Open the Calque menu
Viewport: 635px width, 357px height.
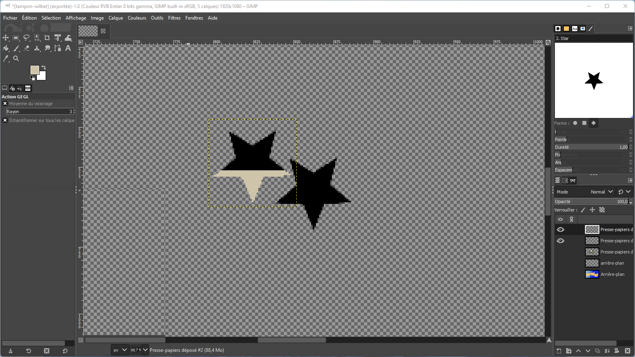pyautogui.click(x=116, y=18)
